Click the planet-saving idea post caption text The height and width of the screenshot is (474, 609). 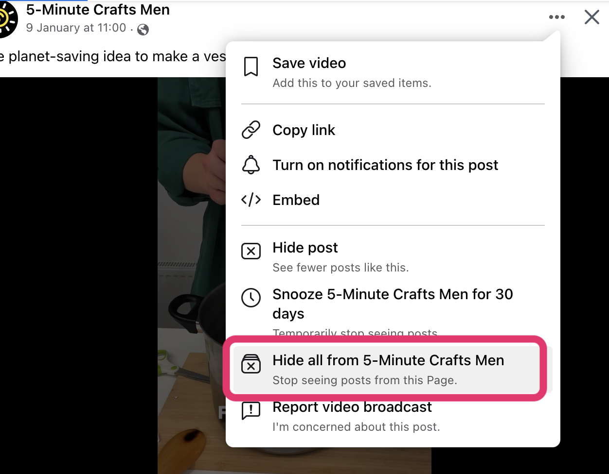click(x=113, y=57)
